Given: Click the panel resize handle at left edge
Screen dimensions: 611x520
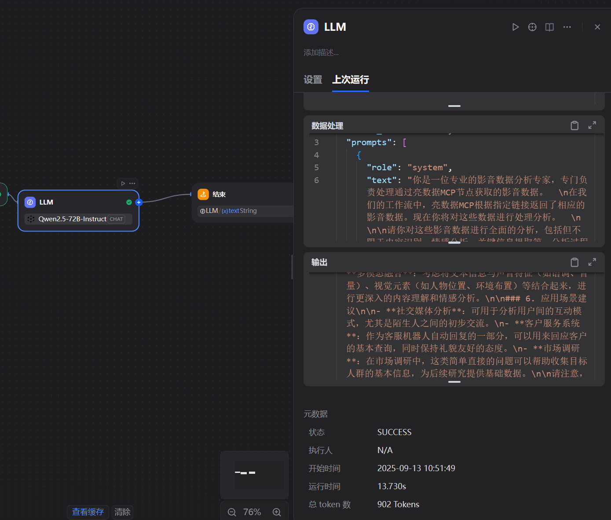Looking at the screenshot, I should coord(292,267).
